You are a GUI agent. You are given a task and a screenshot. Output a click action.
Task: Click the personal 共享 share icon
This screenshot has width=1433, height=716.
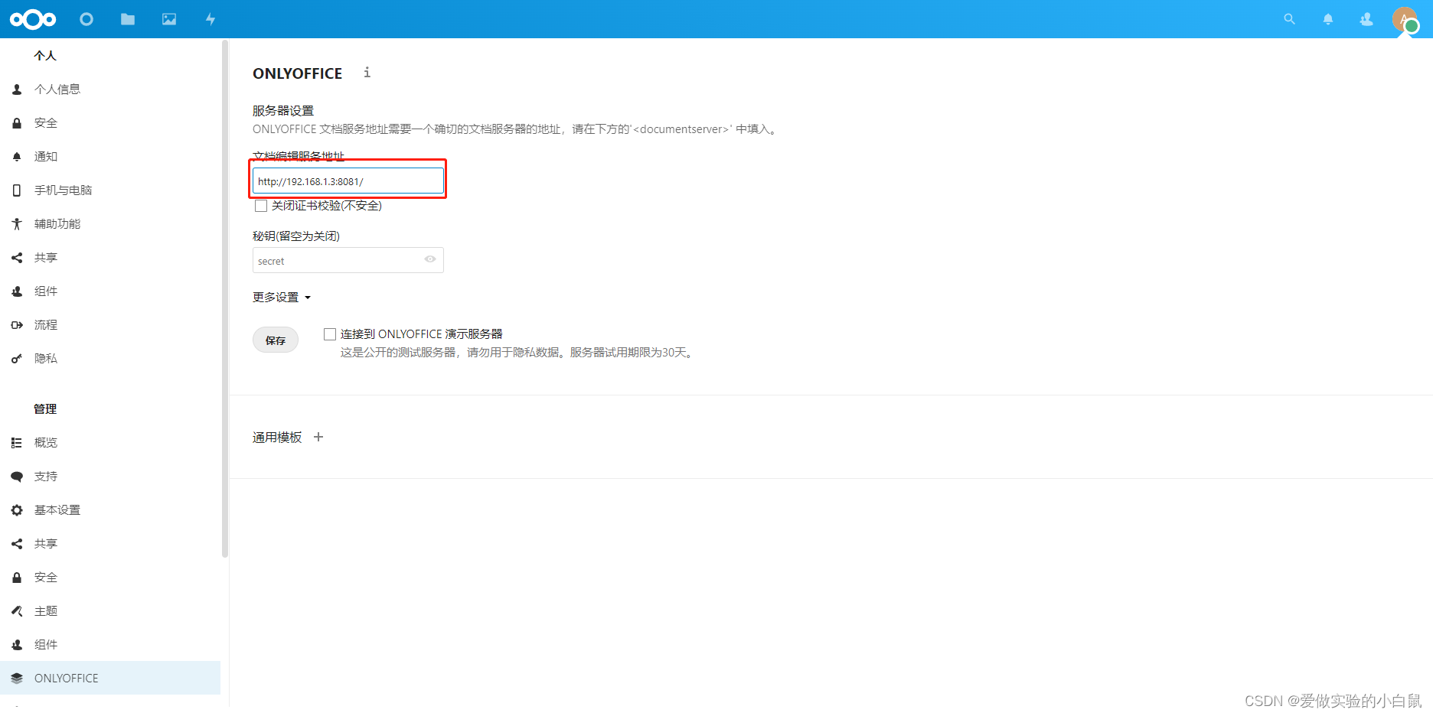click(17, 258)
